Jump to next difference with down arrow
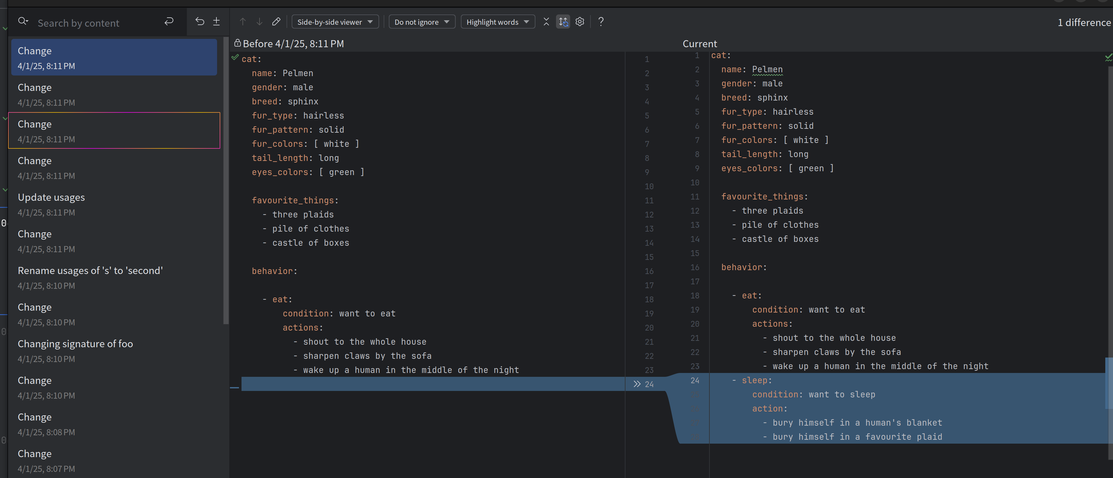The image size is (1113, 478). [x=259, y=22]
